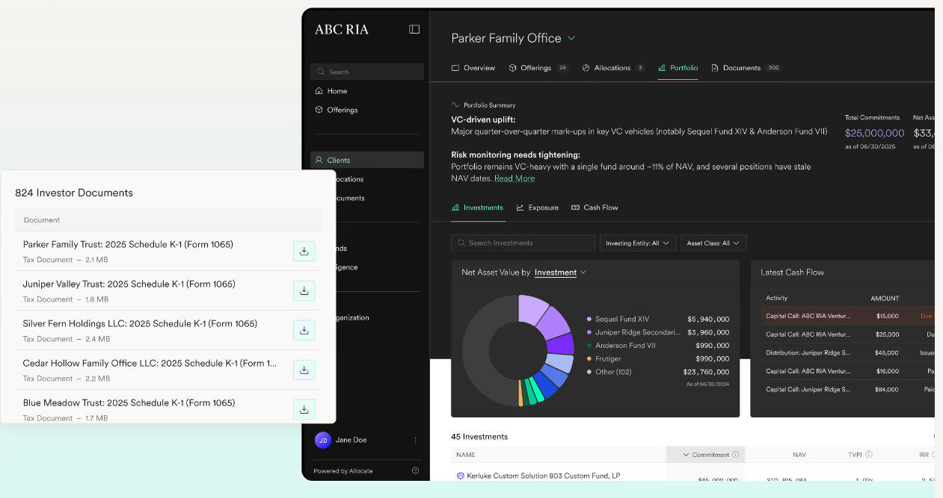Image resolution: width=943 pixels, height=498 pixels.
Task: Switch to the Overview tab
Action: (473, 68)
